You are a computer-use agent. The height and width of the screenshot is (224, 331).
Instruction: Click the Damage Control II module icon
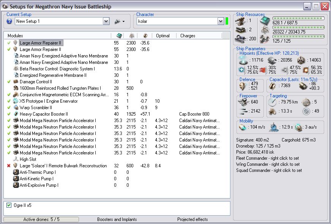[16, 82]
